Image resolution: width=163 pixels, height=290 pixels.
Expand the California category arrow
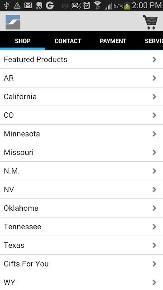click(154, 97)
